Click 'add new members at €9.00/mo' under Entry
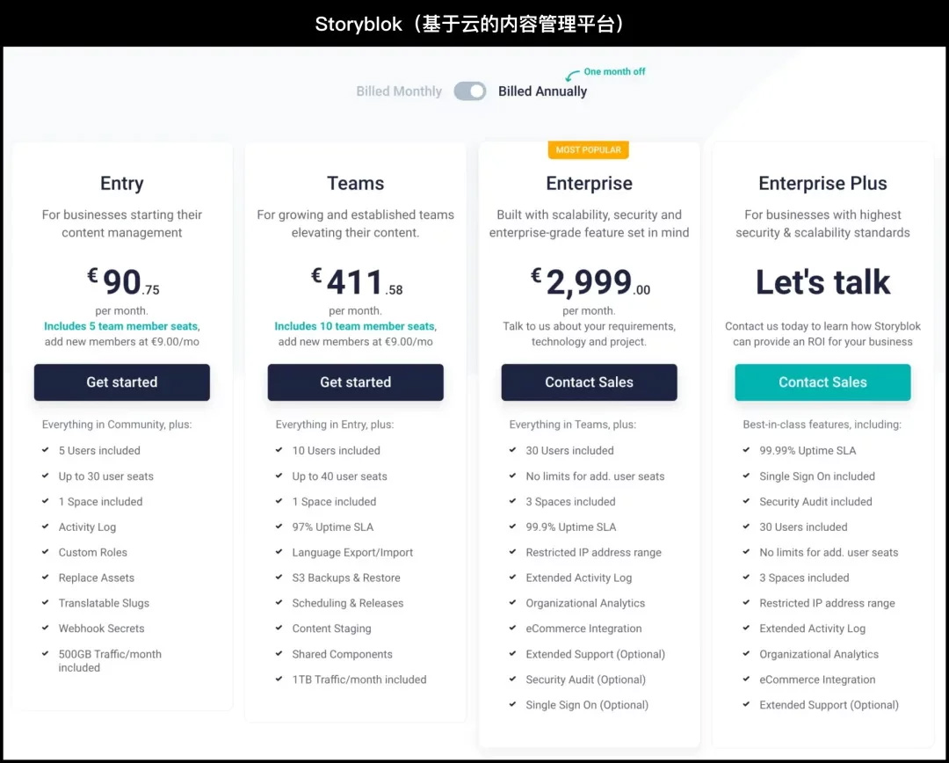The width and height of the screenshot is (949, 763). tap(121, 342)
